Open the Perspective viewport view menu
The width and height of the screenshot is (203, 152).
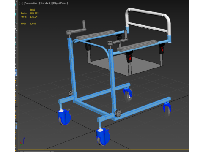pyautogui.click(x=31, y=3)
